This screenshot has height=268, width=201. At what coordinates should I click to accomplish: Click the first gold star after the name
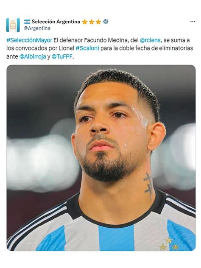[x=85, y=22]
